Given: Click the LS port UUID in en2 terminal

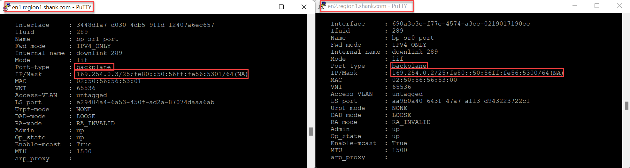Looking at the screenshot, I should 461,101.
